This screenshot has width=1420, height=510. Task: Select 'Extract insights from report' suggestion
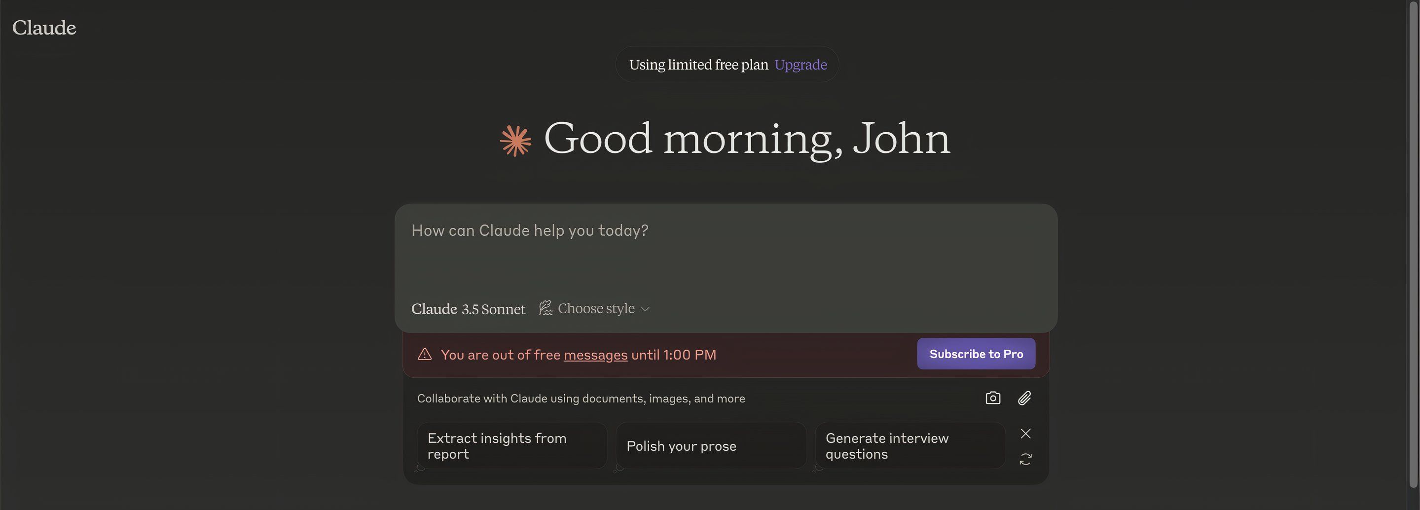(511, 445)
